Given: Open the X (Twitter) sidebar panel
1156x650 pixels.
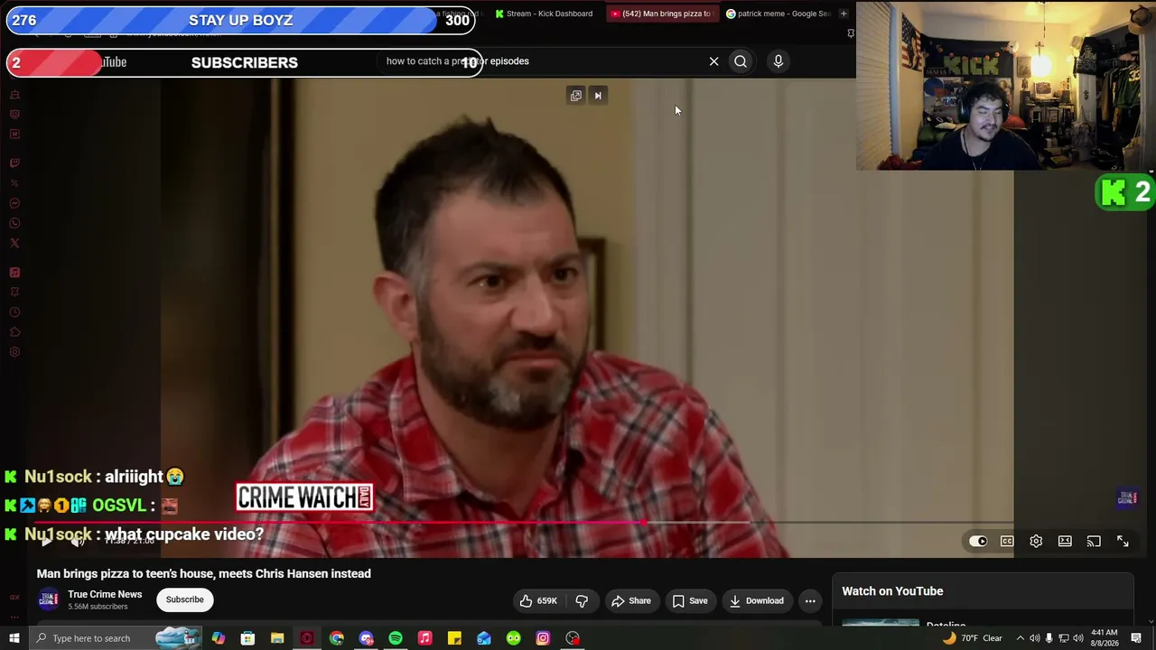Looking at the screenshot, I should [x=14, y=243].
